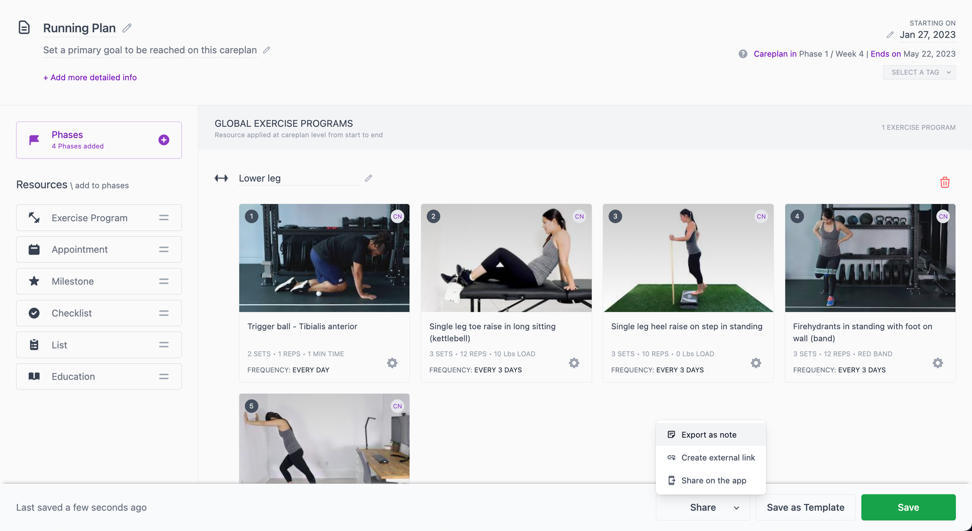972x531 pixels.
Task: Click CN badge on Trigger ball exercise card
Action: click(x=397, y=216)
